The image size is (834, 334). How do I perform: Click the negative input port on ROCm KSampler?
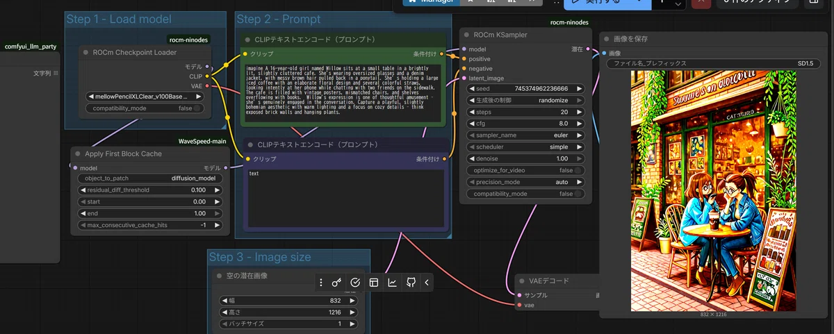464,69
